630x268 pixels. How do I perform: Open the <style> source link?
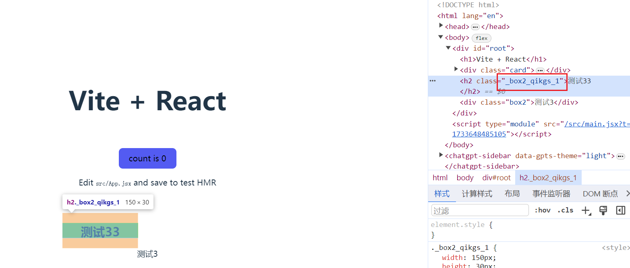tap(615, 247)
